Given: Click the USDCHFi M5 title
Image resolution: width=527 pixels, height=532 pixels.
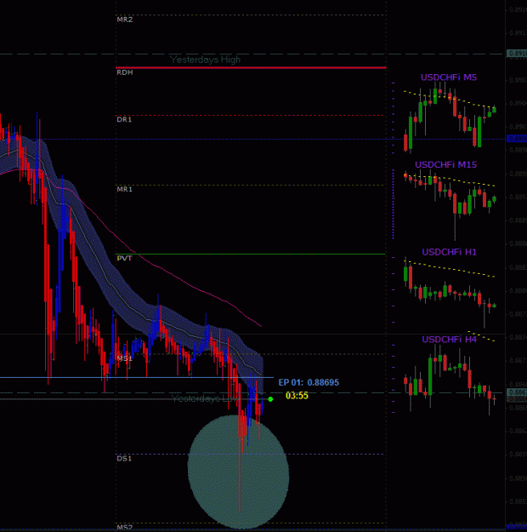Looking at the screenshot, I should pyautogui.click(x=449, y=77).
